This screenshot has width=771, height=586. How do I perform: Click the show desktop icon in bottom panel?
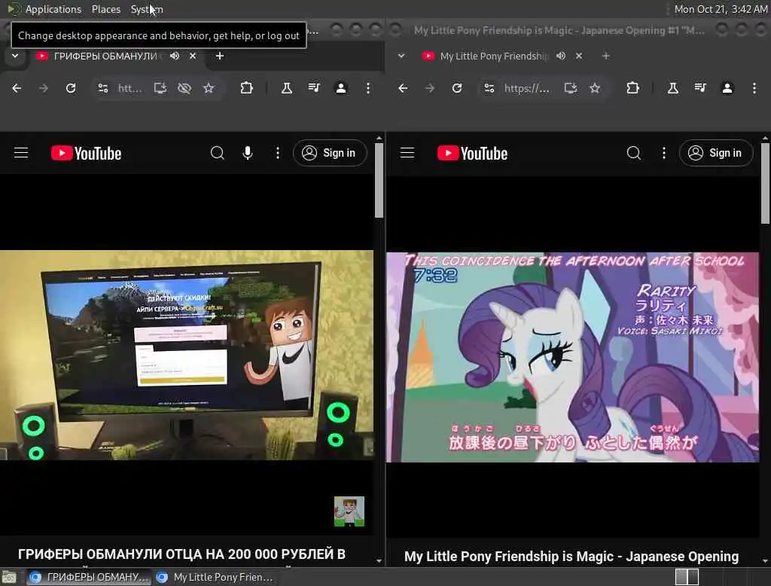click(9, 577)
